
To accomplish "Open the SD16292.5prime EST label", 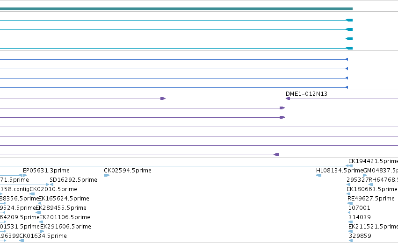I will [73, 180].
